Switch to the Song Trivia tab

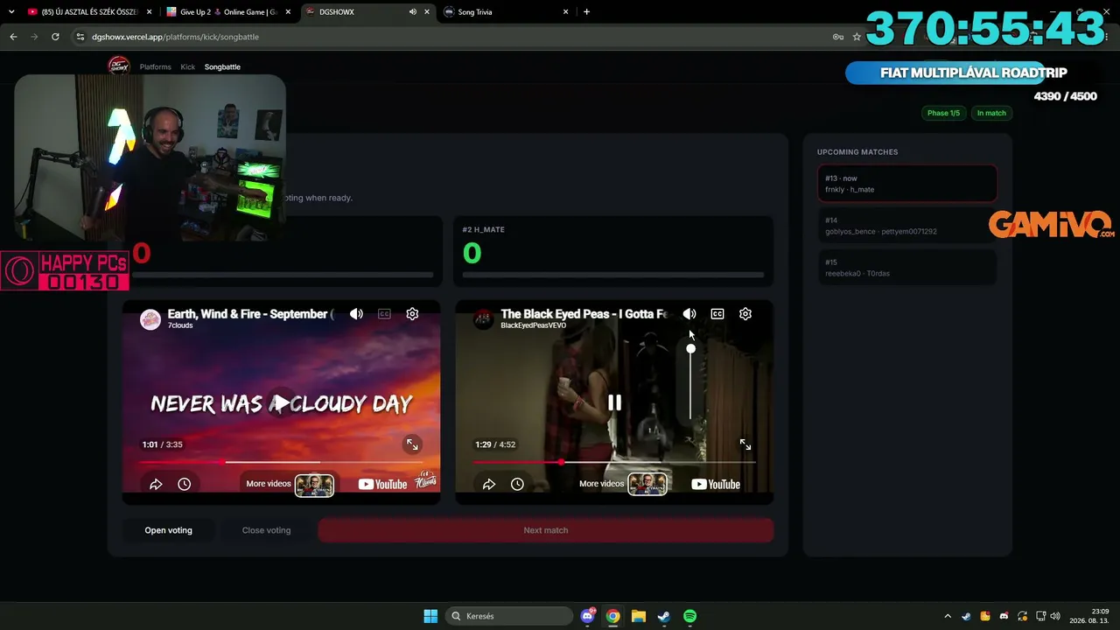coord(506,12)
